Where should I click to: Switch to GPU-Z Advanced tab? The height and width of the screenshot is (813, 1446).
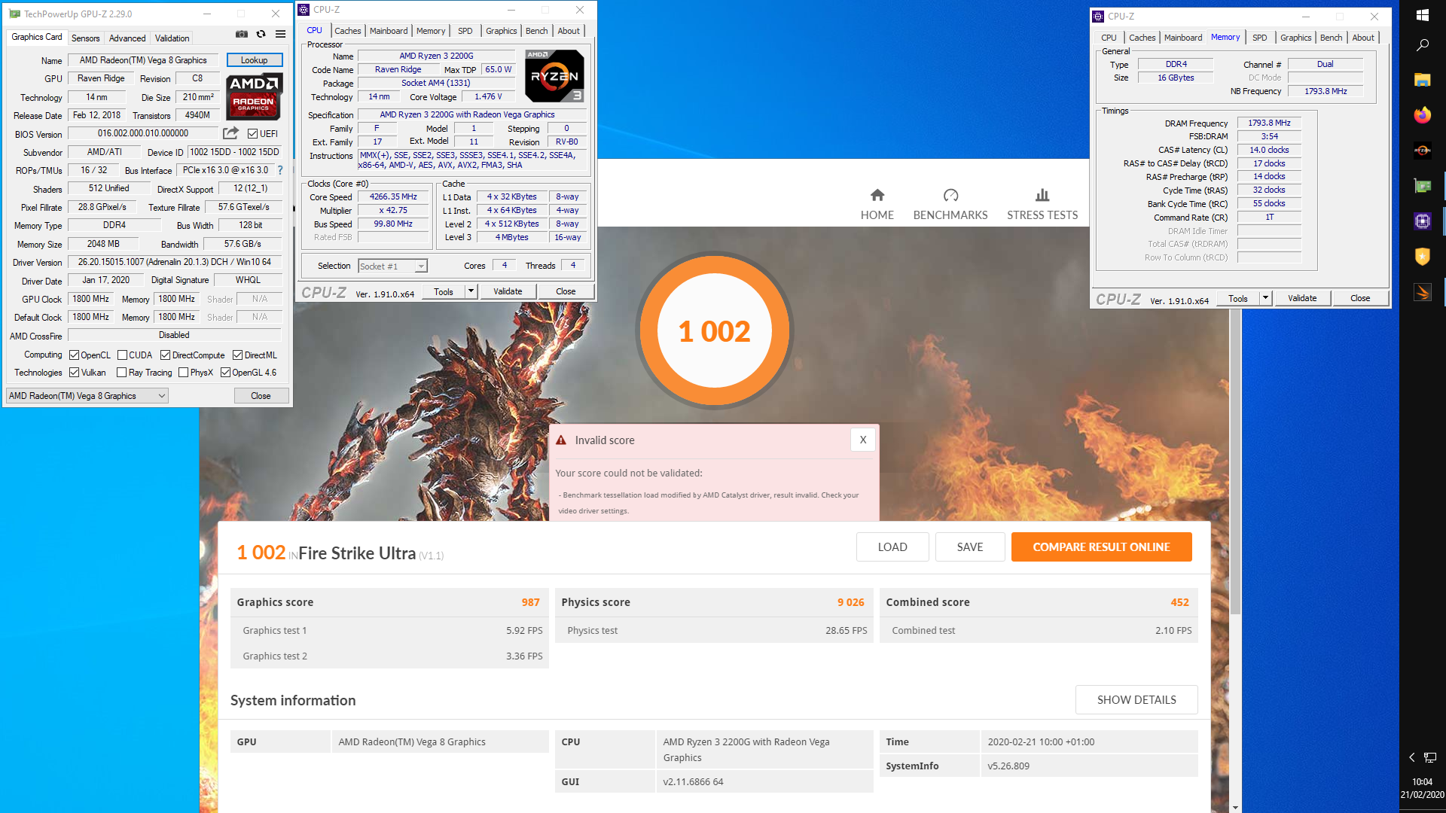pyautogui.click(x=127, y=38)
